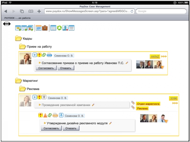The height and width of the screenshot is (142, 190).
Task: Click Согласовать under Утверждение дизайна
Action: click(51, 128)
